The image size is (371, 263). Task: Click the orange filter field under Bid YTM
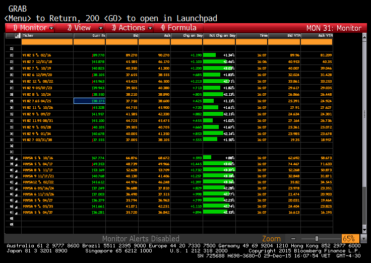coord(284,42)
